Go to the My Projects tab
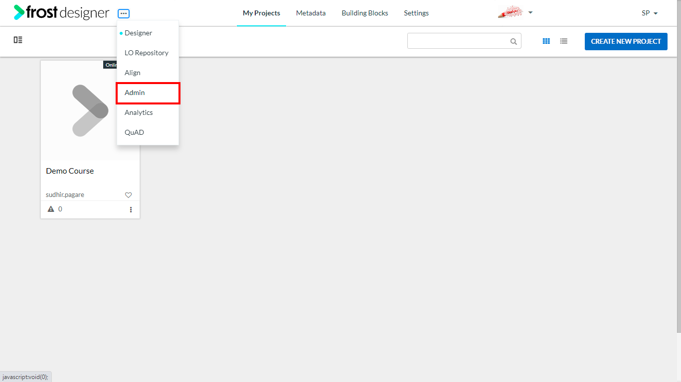Image resolution: width=681 pixels, height=382 pixels. point(261,13)
